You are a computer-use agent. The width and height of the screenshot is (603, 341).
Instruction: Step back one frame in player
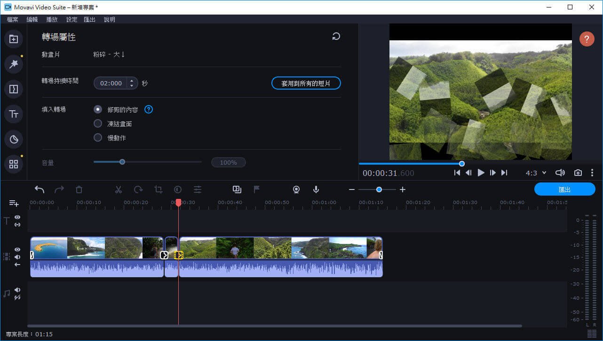coord(468,173)
